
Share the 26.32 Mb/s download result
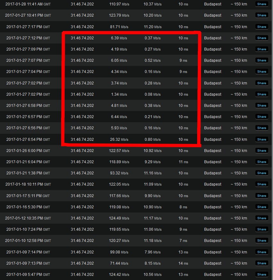[x=261, y=140]
